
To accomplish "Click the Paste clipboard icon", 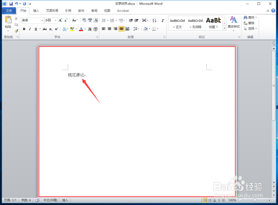I will coord(8,20).
